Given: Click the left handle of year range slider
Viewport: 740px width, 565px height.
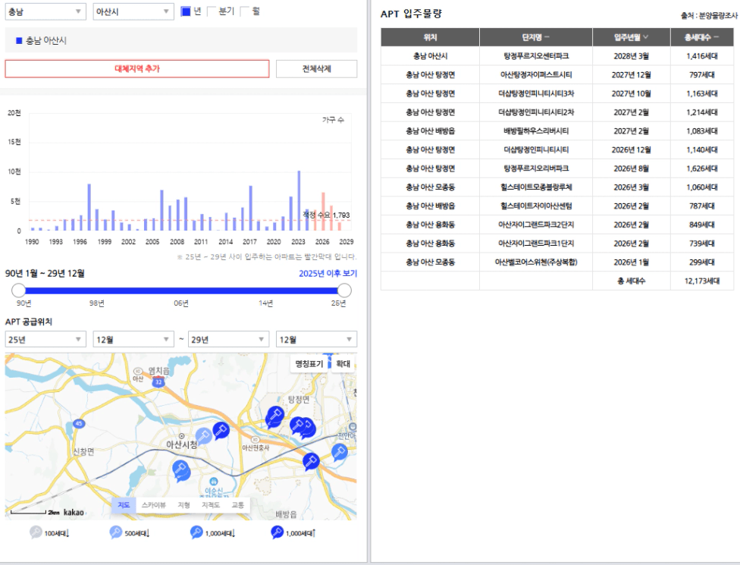Looking at the screenshot, I should [18, 290].
